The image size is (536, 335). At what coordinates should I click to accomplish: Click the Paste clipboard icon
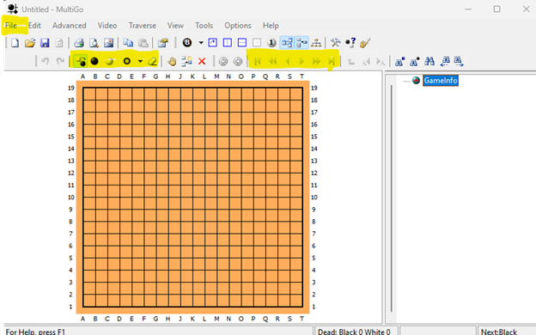pos(143,43)
